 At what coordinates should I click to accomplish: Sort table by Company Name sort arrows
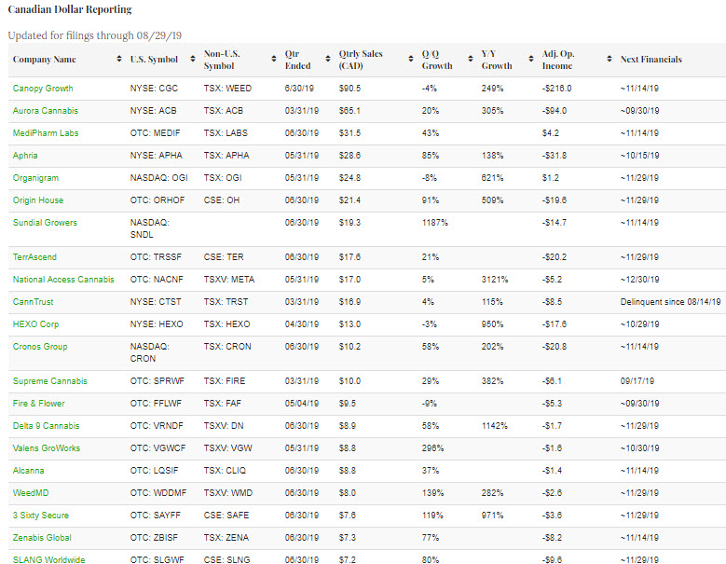[118, 60]
